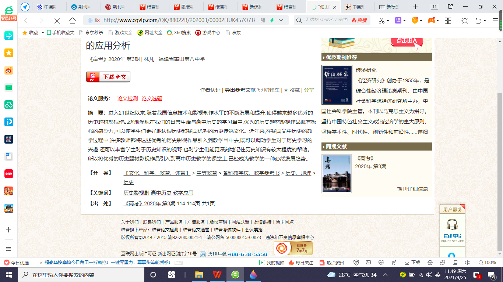Click the 360 browser logo at top-left
This screenshot has height=282, width=503.
(x=8, y=10)
